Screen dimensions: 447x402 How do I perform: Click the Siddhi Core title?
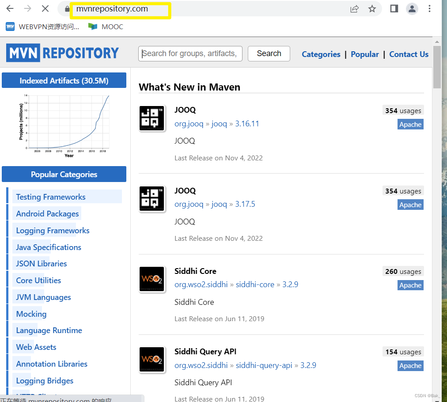click(x=195, y=271)
